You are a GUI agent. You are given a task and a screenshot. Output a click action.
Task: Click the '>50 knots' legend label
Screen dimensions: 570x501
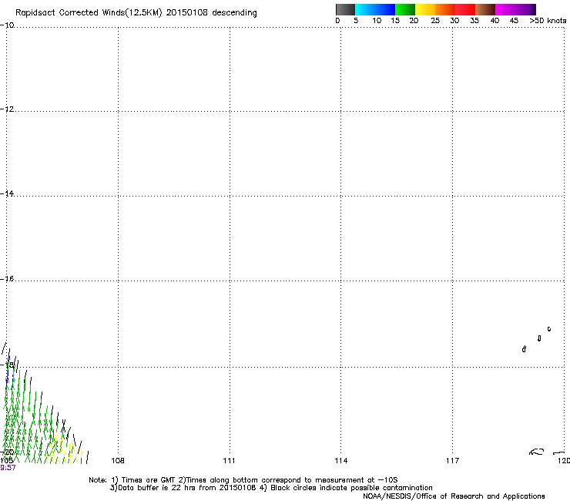coord(548,21)
